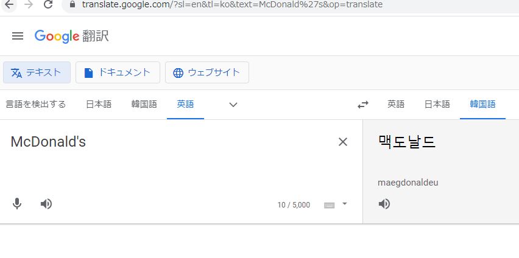Clear the source text with X
519x258 pixels.
pos(342,142)
